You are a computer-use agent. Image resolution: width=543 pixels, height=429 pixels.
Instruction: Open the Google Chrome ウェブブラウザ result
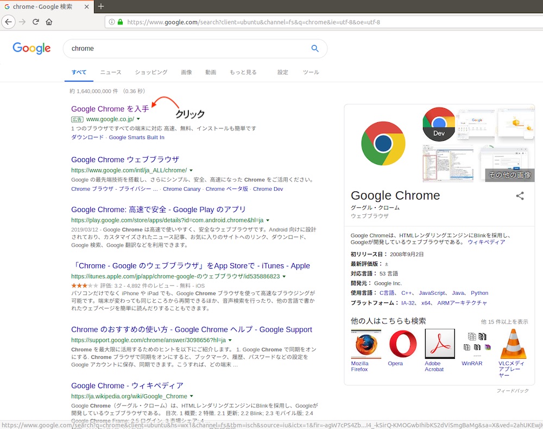point(125,159)
